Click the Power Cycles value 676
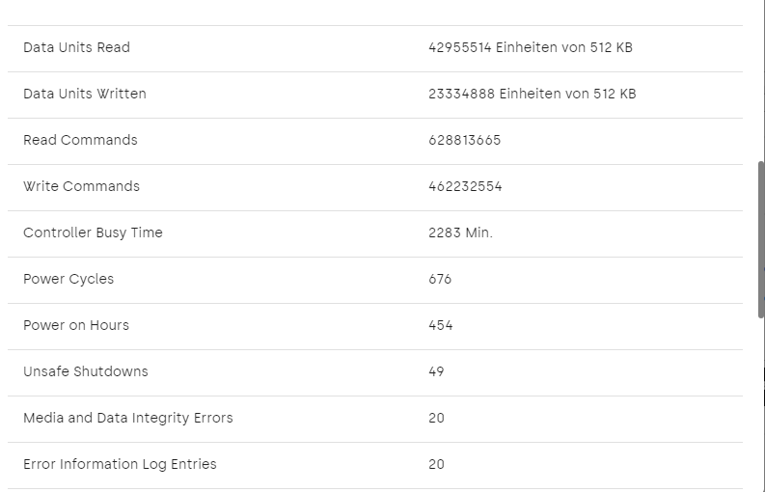Image resolution: width=765 pixels, height=492 pixels. coord(440,279)
